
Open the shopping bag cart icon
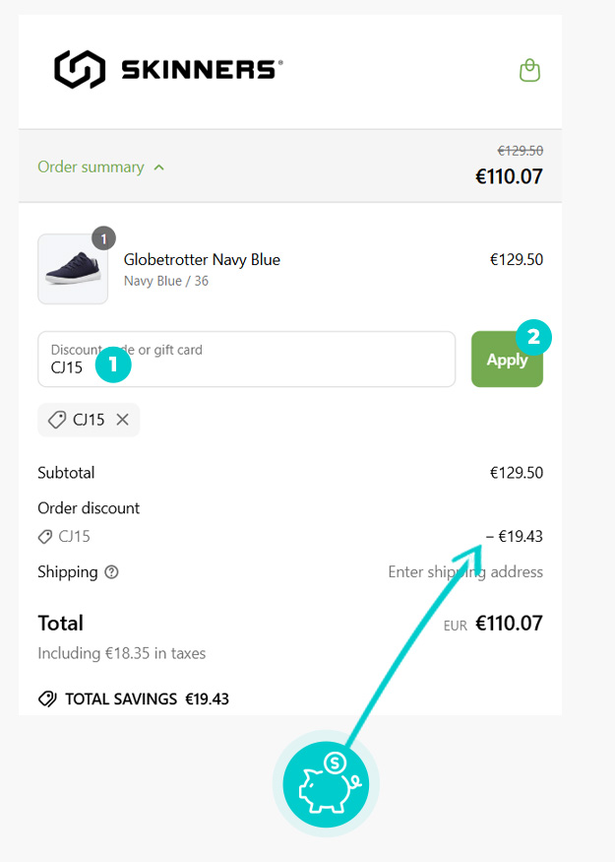point(529,70)
